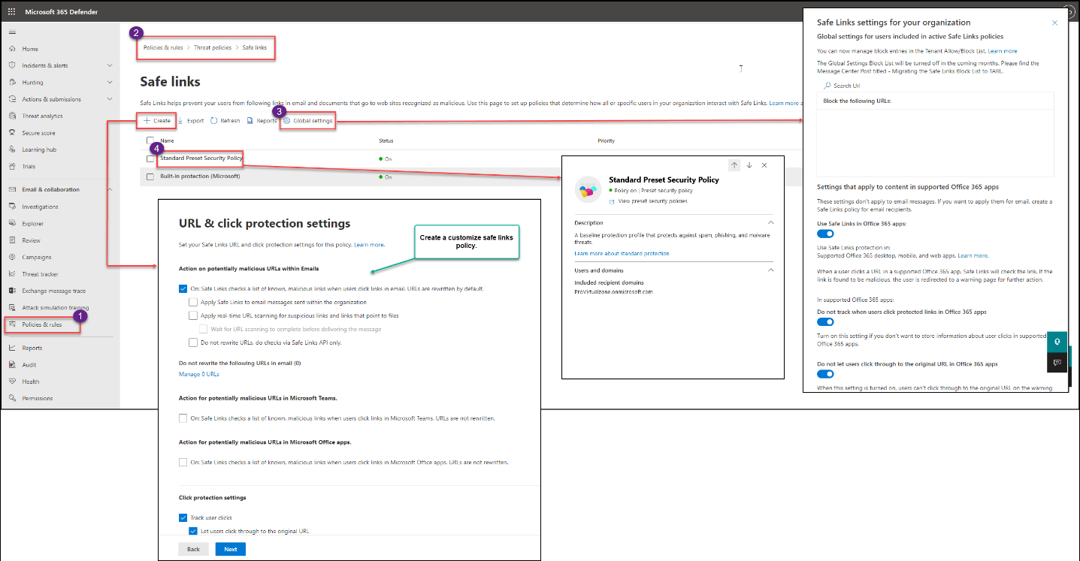Toggle Do not track when users click links
Image resolution: width=1080 pixels, height=561 pixels.
[825, 321]
